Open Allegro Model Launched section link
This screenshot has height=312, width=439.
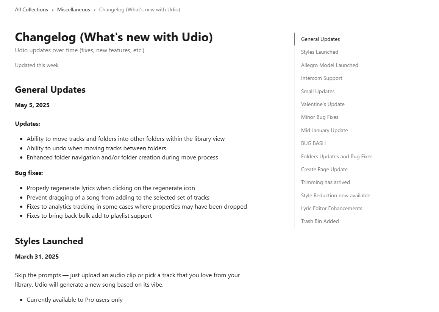click(x=329, y=65)
